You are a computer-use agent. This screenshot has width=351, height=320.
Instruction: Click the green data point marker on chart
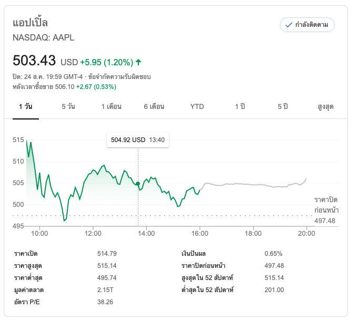(x=138, y=184)
